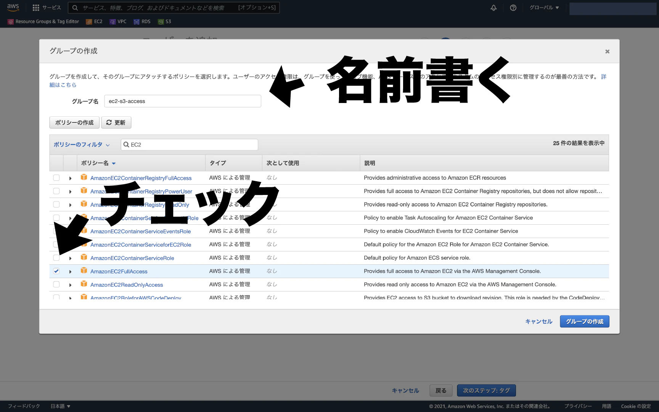Open the RDS shortcut in favorites bar
The image size is (659, 412).
point(142,22)
